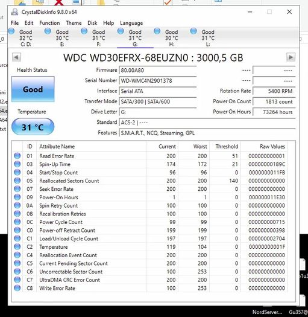Image resolution: width=308 pixels, height=317 pixels.
Task: Click the status orb for Read Error Rate
Action: pos(17,156)
